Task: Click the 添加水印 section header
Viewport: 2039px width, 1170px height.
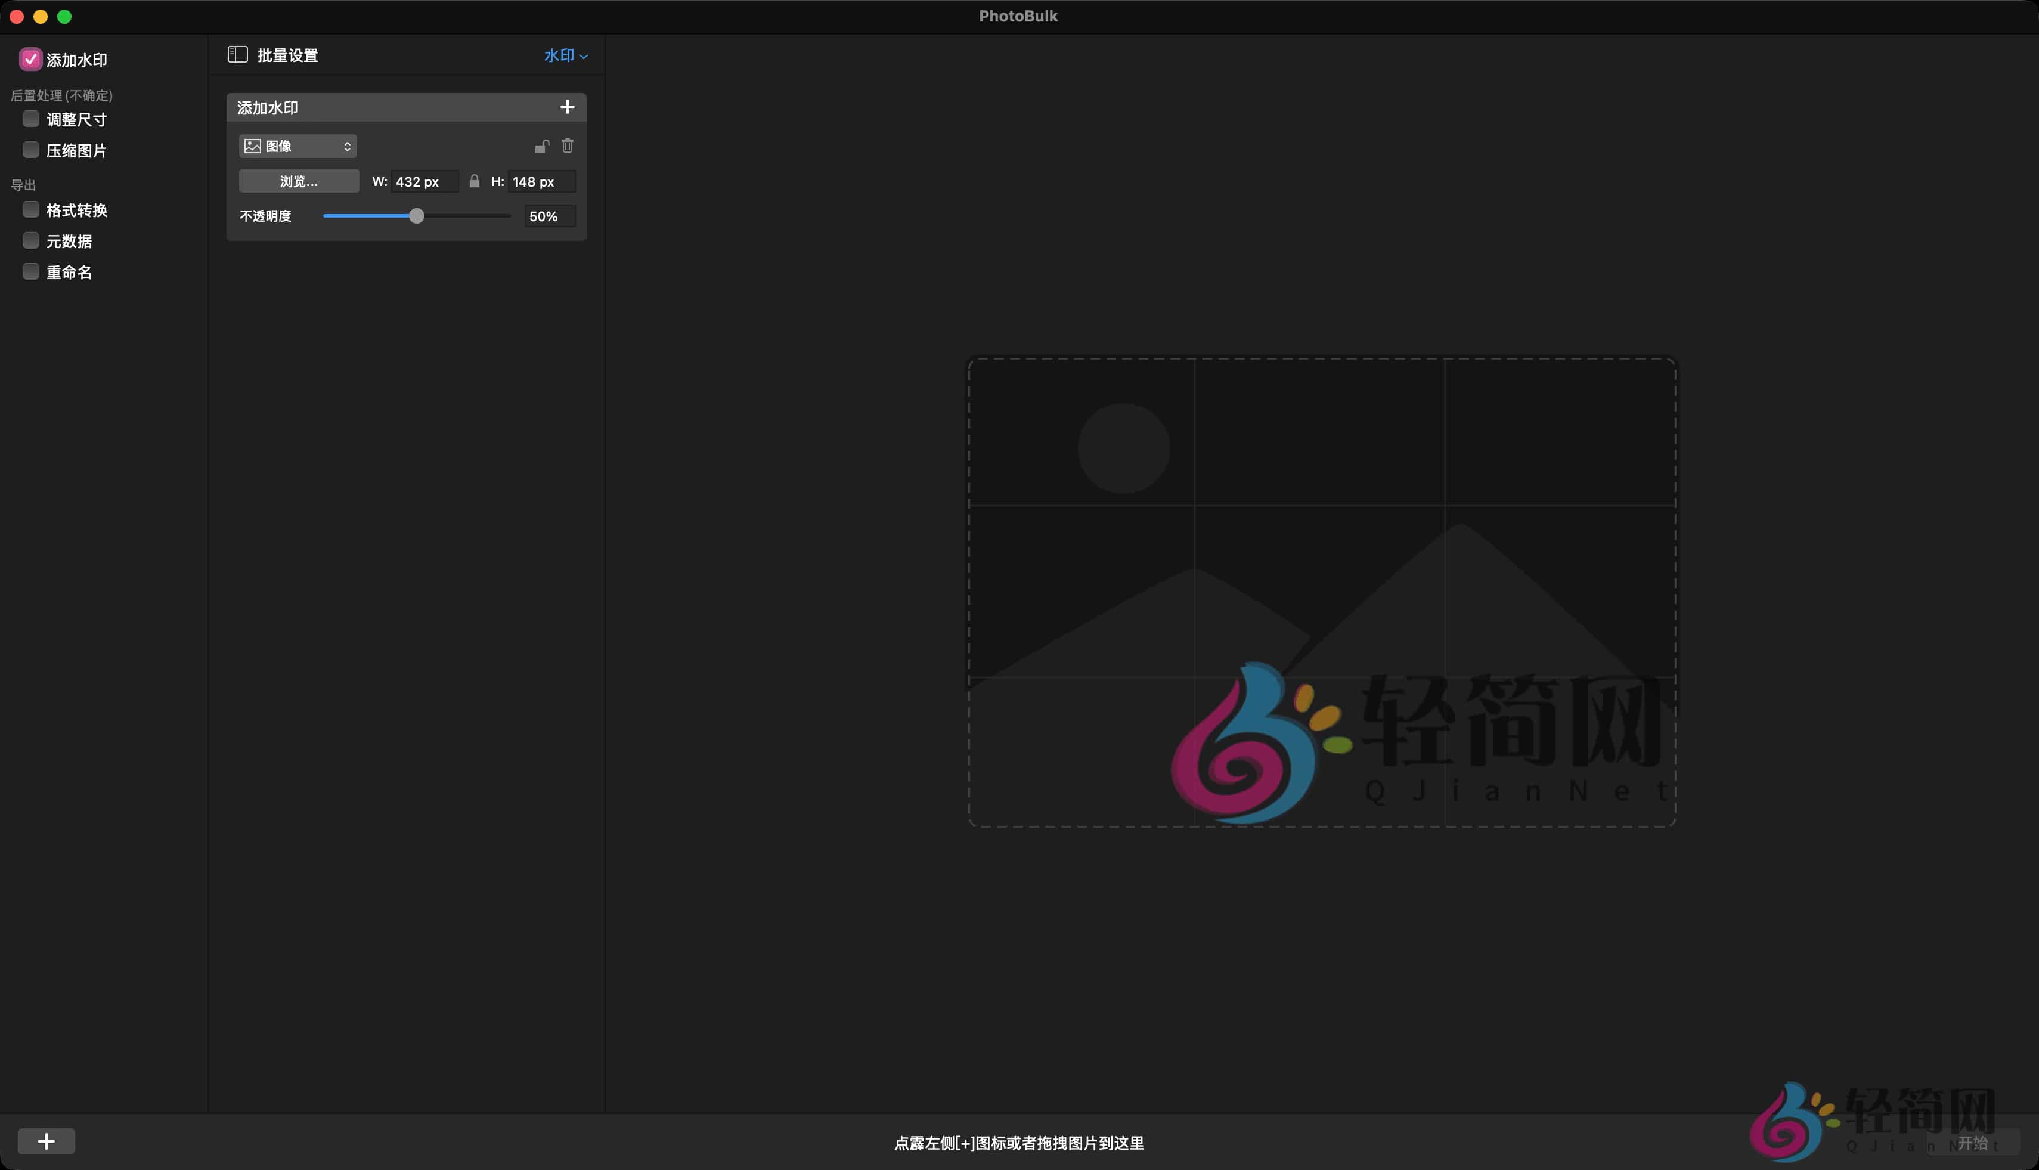Action: [407, 108]
